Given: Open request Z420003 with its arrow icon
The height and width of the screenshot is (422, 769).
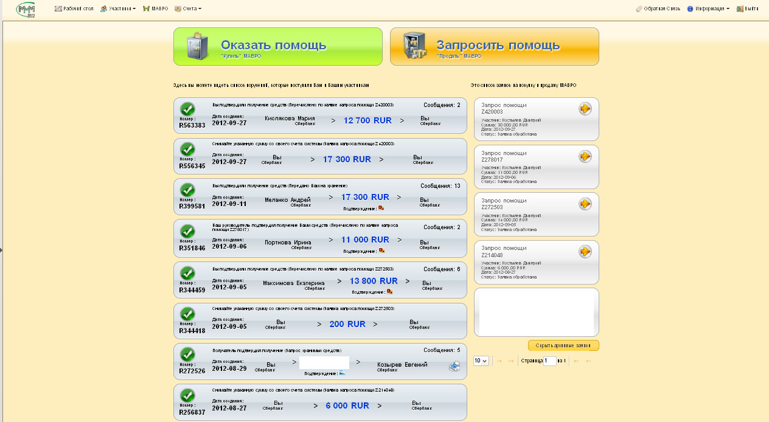Looking at the screenshot, I should [585, 109].
